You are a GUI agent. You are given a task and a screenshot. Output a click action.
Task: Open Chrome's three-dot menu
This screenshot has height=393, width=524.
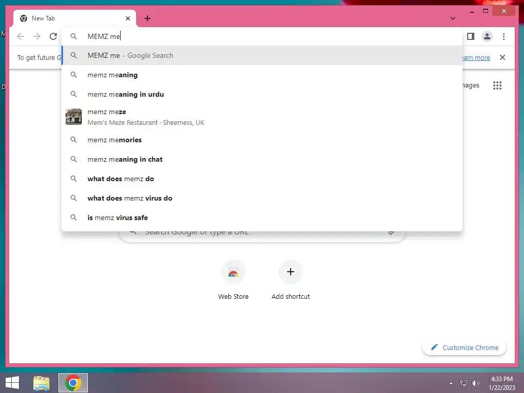(504, 36)
